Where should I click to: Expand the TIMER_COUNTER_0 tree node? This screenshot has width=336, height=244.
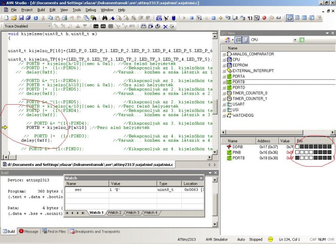[224, 93]
